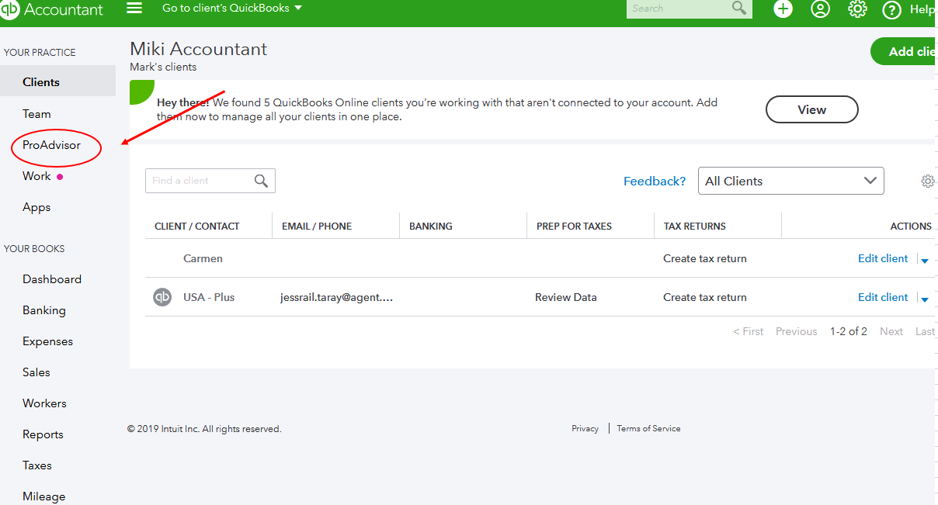This screenshot has width=938, height=505.
Task: Expand the action arrow for Carmen
Action: click(925, 261)
